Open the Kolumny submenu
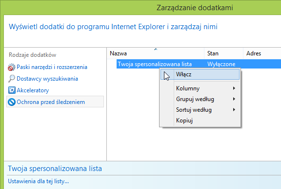This screenshot has height=189, width=281. click(200, 88)
